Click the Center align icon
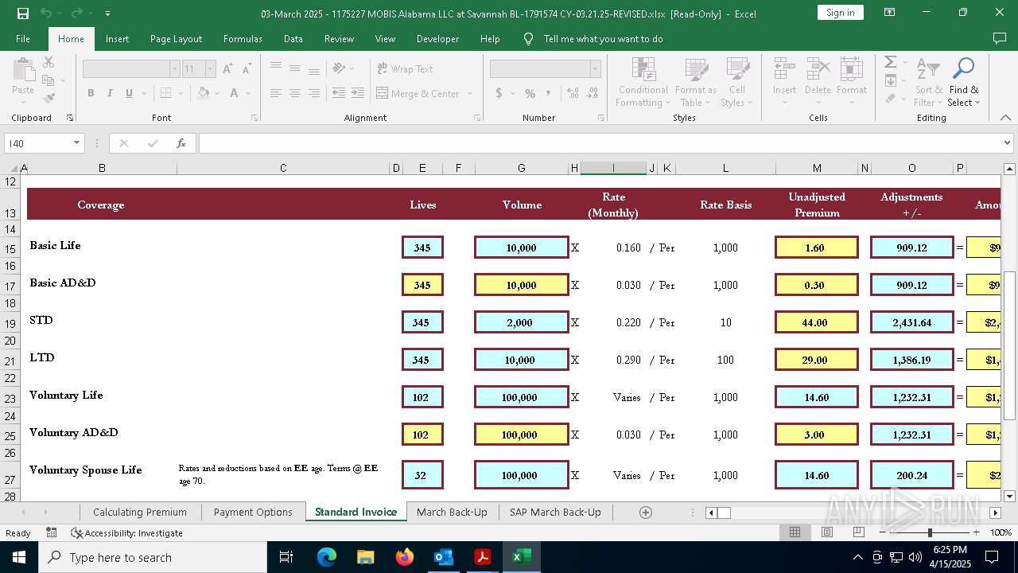Image resolution: width=1018 pixels, height=573 pixels. point(295,93)
